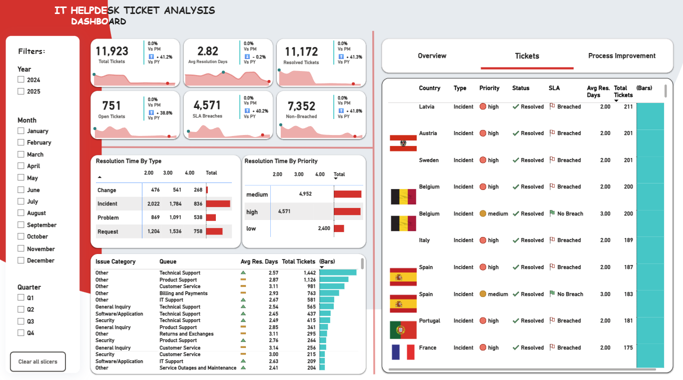Screen dimensions: 683x380
Task: Click sort arrow under Total in Priority matrix
Action: click(336, 178)
